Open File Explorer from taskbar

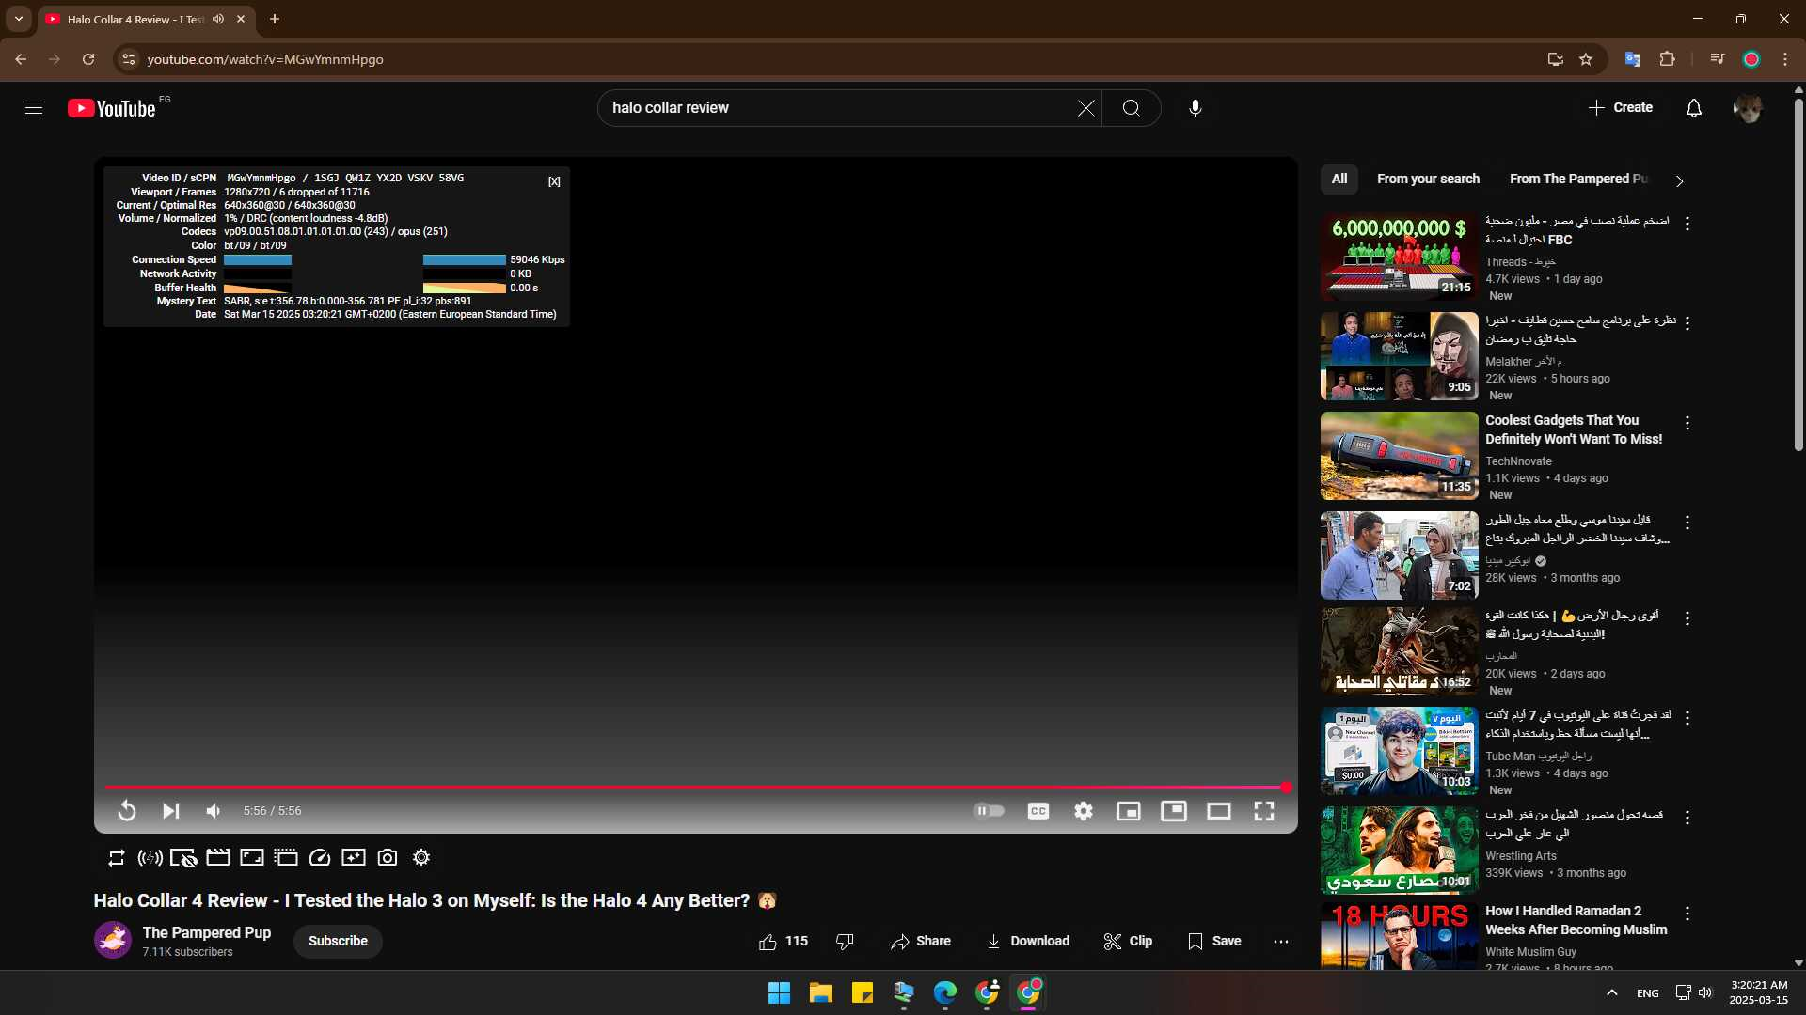(820, 992)
